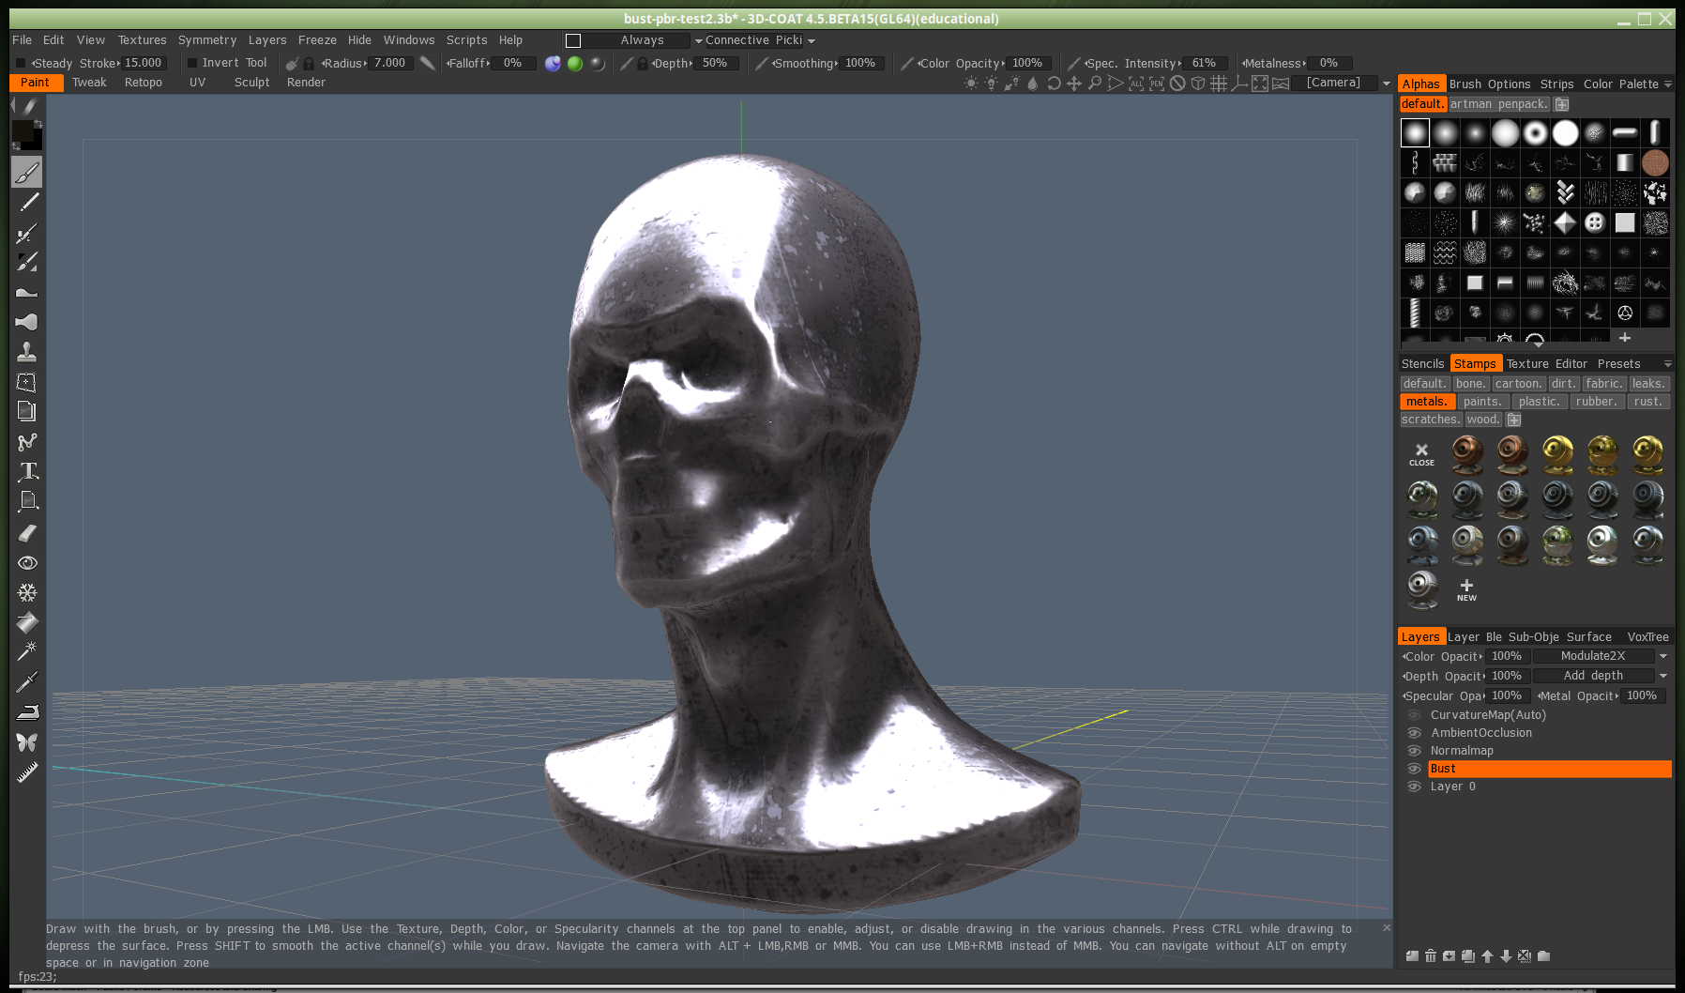Click the snowflake Freeze tool
This screenshot has height=993, width=1685.
[27, 593]
